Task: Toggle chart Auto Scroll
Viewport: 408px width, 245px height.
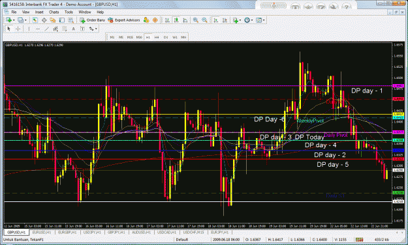Action: click(x=215, y=20)
